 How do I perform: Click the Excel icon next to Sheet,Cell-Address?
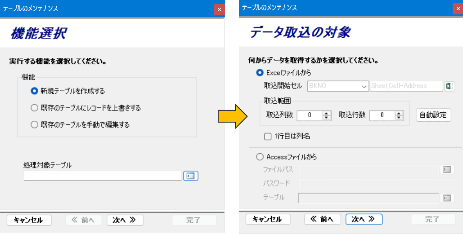(x=449, y=86)
